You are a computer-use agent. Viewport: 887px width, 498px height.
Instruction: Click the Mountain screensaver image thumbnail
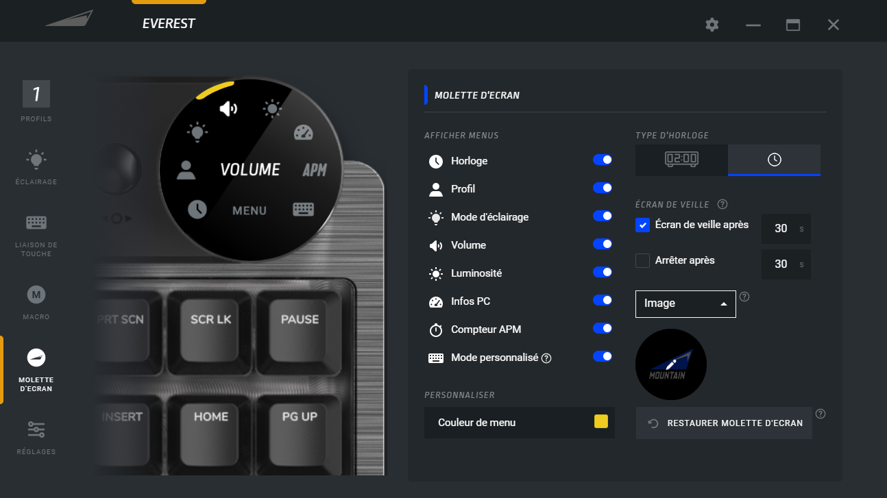[671, 364]
